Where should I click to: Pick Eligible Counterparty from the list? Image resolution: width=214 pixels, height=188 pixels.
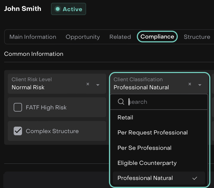[147, 163]
